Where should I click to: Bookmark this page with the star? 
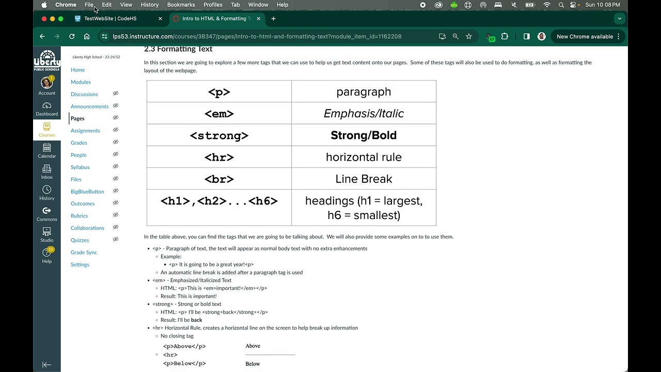[469, 37]
